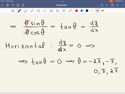Select the Highlighter tool
125x94 pixels.
(x=32, y=11)
